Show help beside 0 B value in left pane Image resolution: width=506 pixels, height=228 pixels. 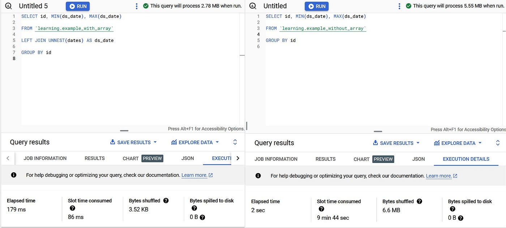point(202,217)
